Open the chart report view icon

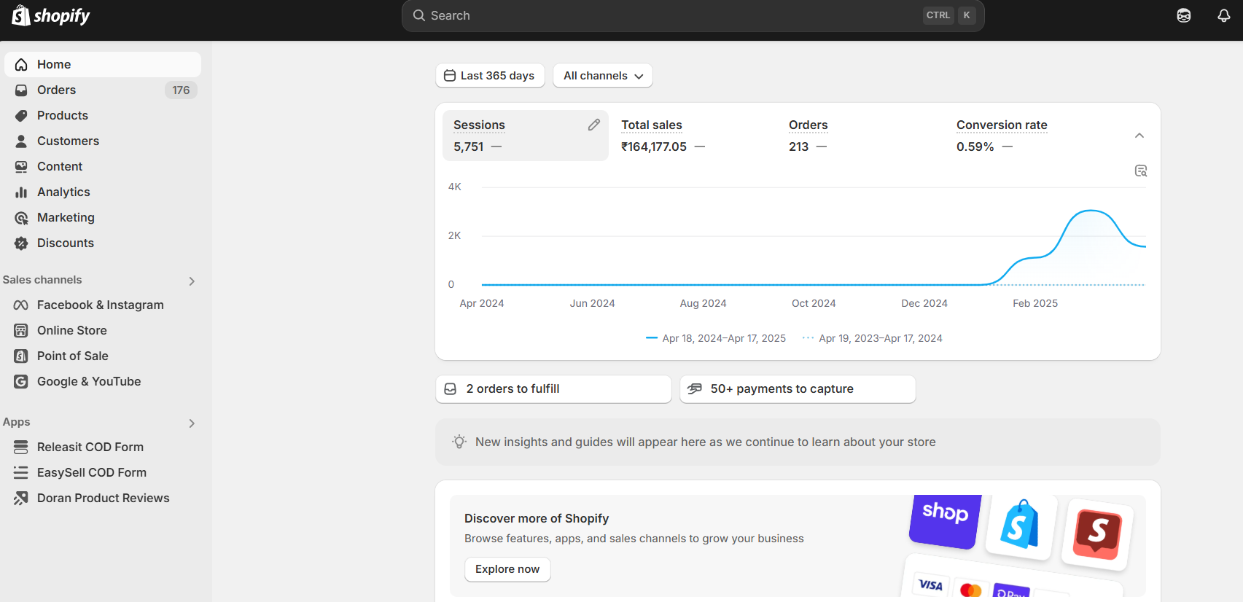pyautogui.click(x=1140, y=171)
